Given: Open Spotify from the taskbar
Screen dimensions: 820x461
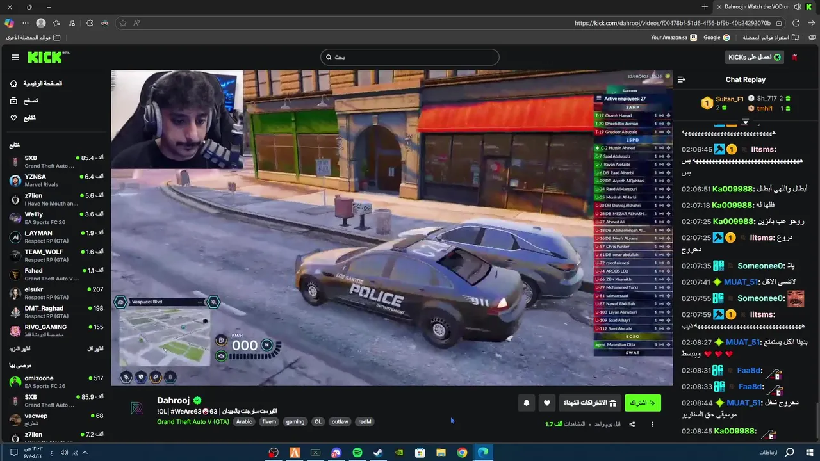Looking at the screenshot, I should tap(357, 453).
